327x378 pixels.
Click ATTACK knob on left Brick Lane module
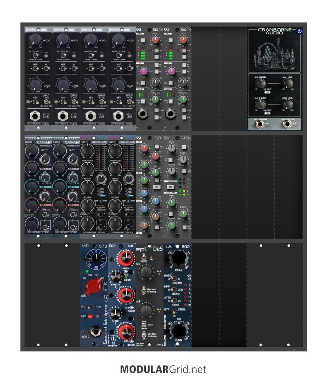(87, 187)
